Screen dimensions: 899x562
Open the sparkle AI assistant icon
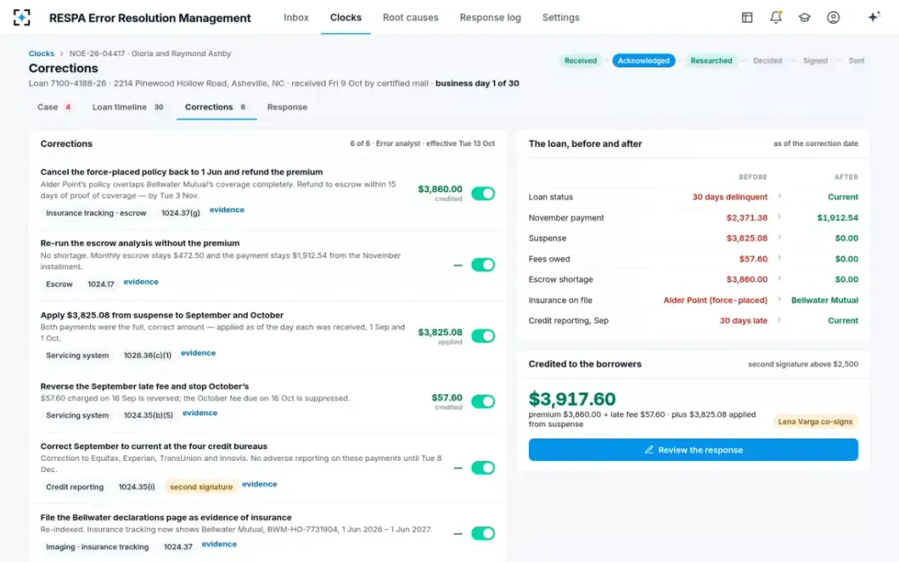(874, 17)
